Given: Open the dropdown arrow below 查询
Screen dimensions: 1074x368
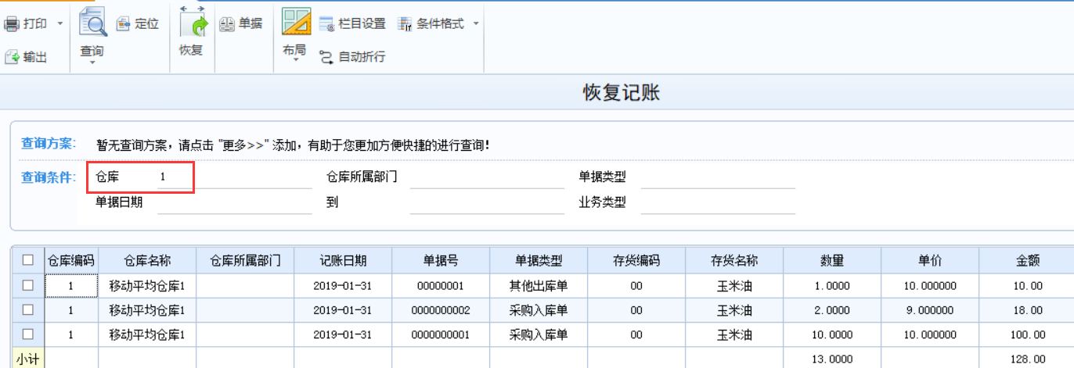Looking at the screenshot, I should (92, 63).
